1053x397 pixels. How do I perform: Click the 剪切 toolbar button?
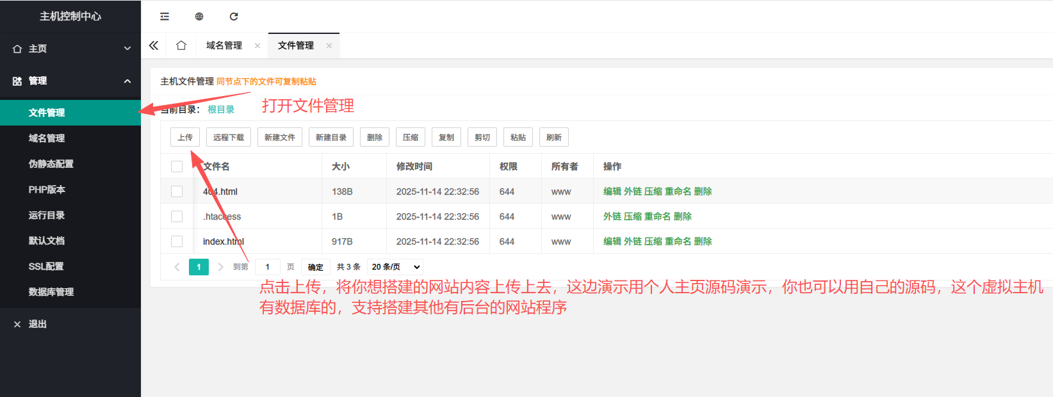pyautogui.click(x=482, y=137)
